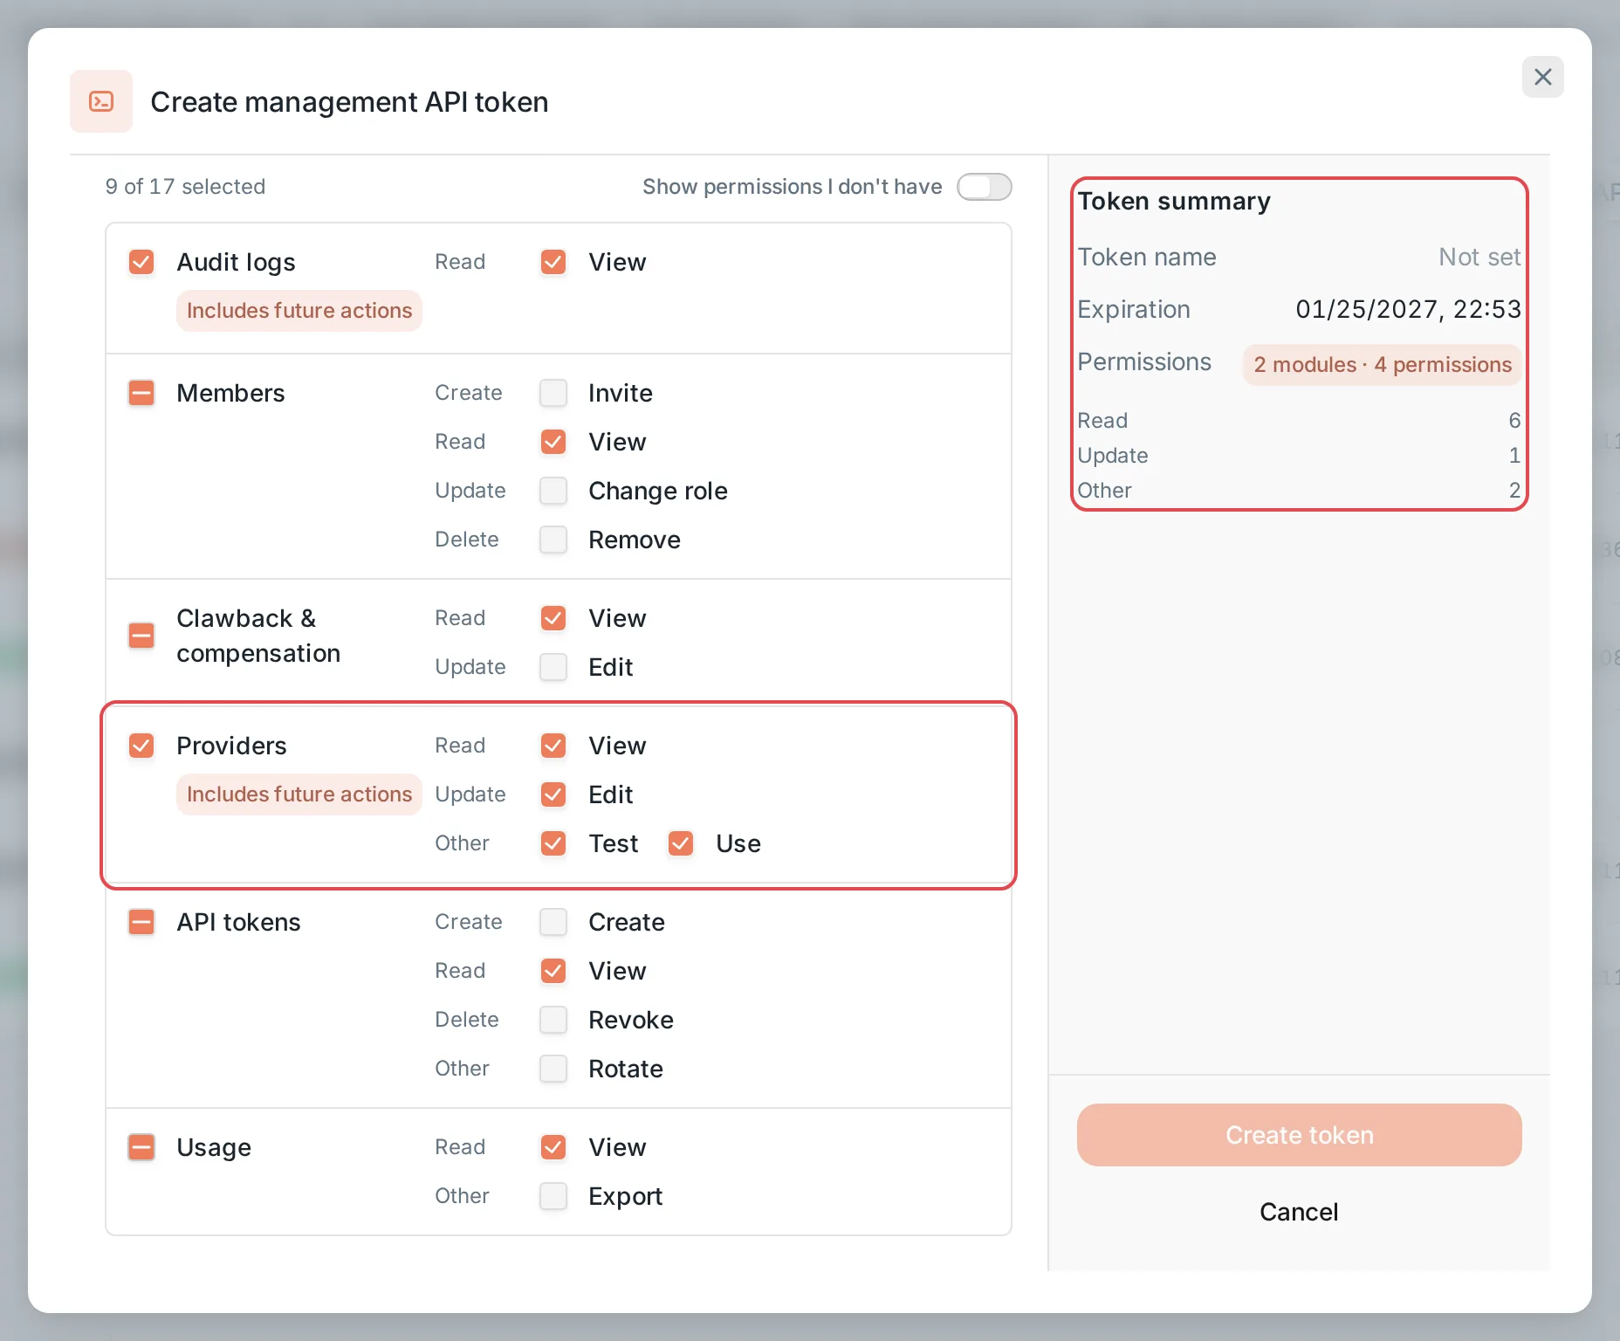The width and height of the screenshot is (1620, 1341).
Task: Click the '2 modules · 4 permissions' badge
Action: 1383,365
